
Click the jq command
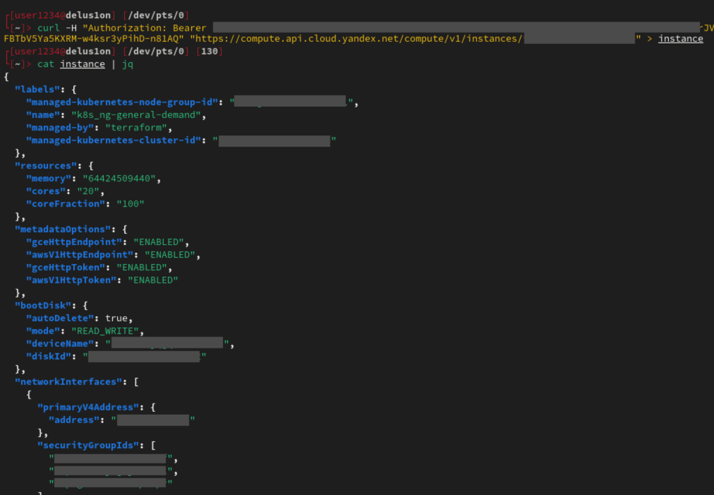tap(128, 64)
